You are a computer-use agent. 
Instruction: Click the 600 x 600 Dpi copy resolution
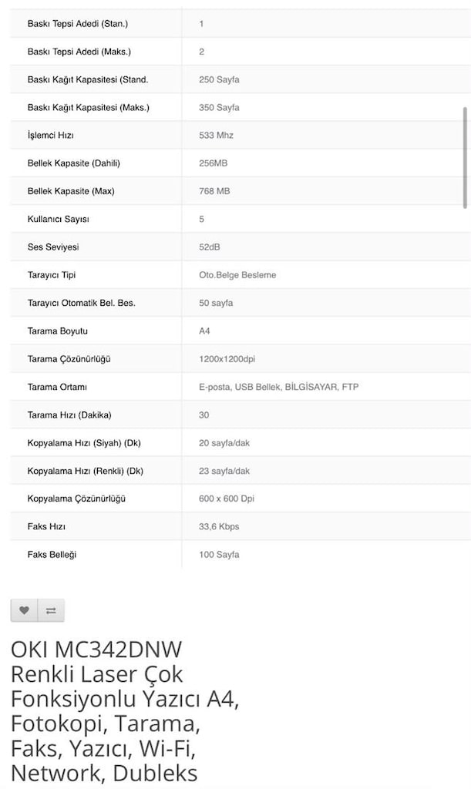tap(227, 499)
